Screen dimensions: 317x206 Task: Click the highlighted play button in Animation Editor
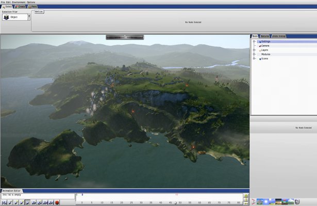pos(28,202)
